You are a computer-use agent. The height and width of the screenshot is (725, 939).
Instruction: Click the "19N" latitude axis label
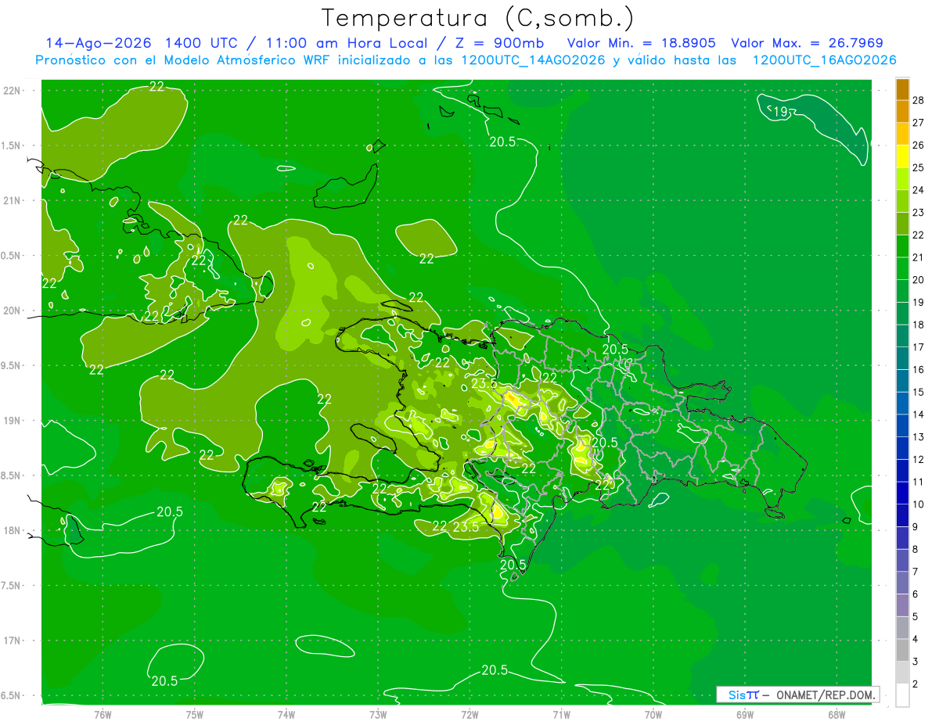click(x=11, y=421)
